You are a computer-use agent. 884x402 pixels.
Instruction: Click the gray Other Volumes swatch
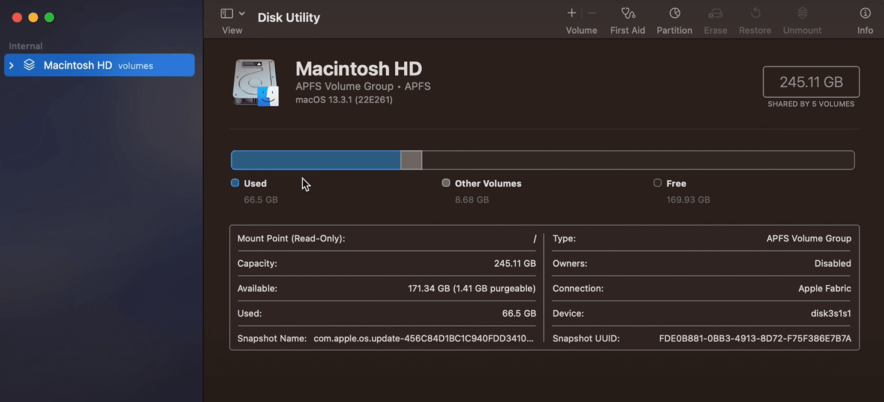click(446, 183)
